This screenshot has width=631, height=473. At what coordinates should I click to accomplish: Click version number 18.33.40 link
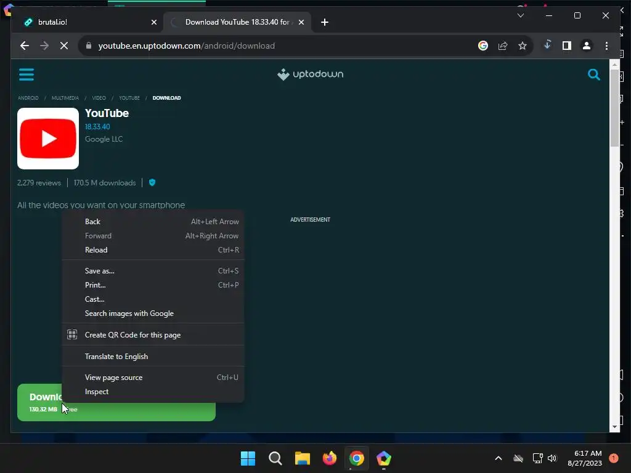(x=97, y=126)
